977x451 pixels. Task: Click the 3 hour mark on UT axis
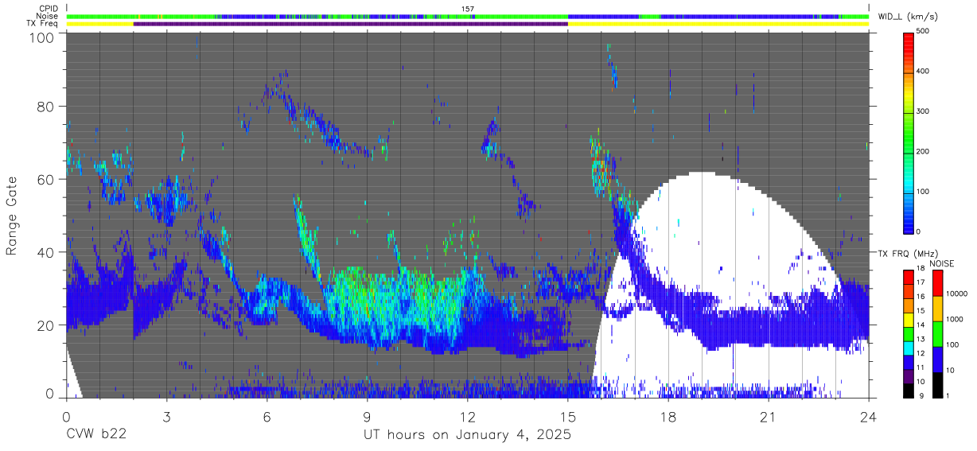(166, 415)
